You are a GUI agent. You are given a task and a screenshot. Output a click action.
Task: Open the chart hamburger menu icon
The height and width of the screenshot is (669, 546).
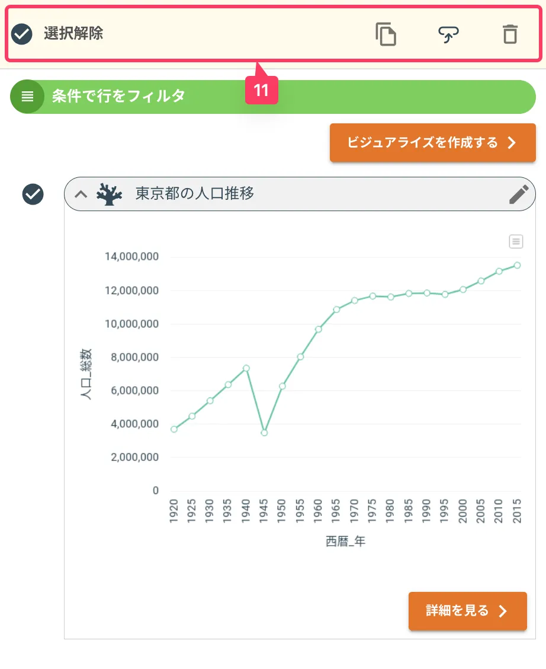[x=516, y=241]
